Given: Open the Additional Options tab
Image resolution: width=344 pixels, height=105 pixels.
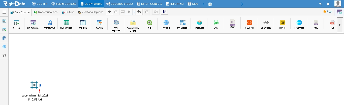Looking at the screenshot, I should click(x=91, y=12).
